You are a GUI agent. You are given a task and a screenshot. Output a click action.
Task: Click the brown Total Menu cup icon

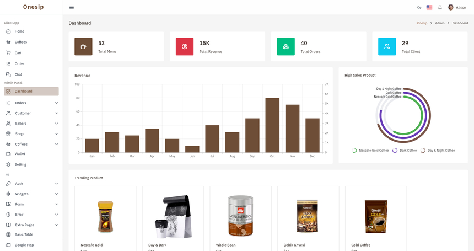[x=83, y=46]
